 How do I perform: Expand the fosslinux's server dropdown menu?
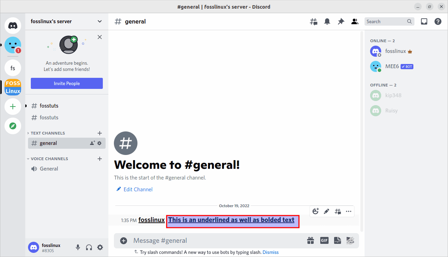click(100, 21)
